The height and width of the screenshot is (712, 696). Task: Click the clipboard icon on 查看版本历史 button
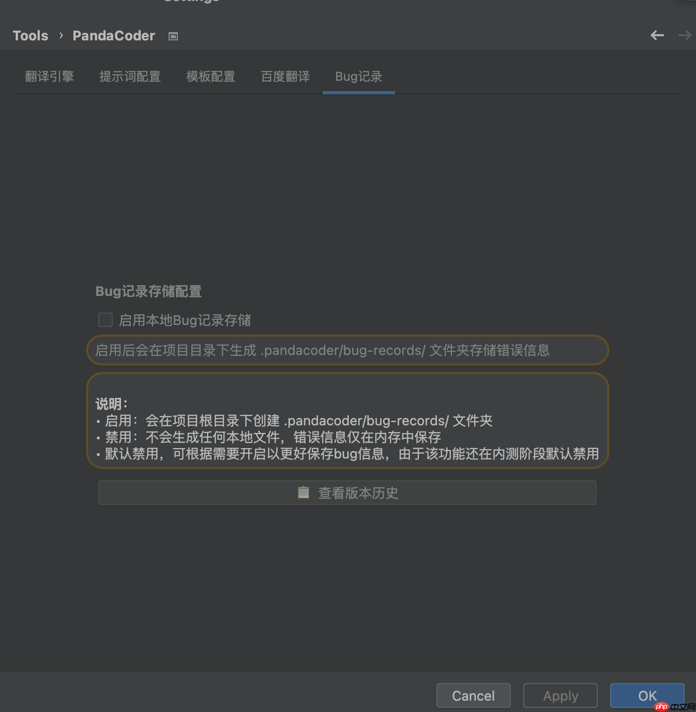(304, 492)
